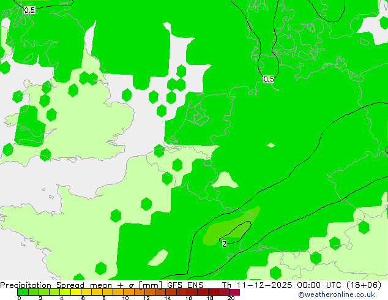Click the red swatch starting at label 16
The height and width of the screenshot is (300, 388).
click(192, 292)
